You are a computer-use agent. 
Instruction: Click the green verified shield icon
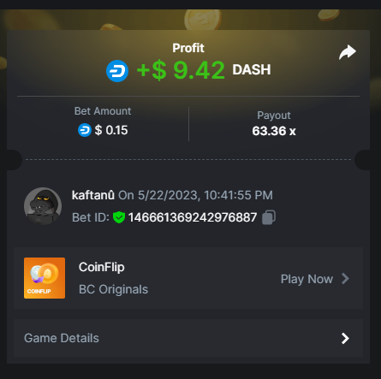click(x=119, y=217)
